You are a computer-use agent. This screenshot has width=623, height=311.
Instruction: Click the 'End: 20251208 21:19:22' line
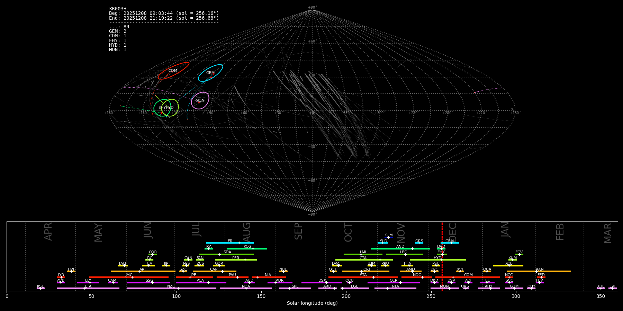point(164,18)
